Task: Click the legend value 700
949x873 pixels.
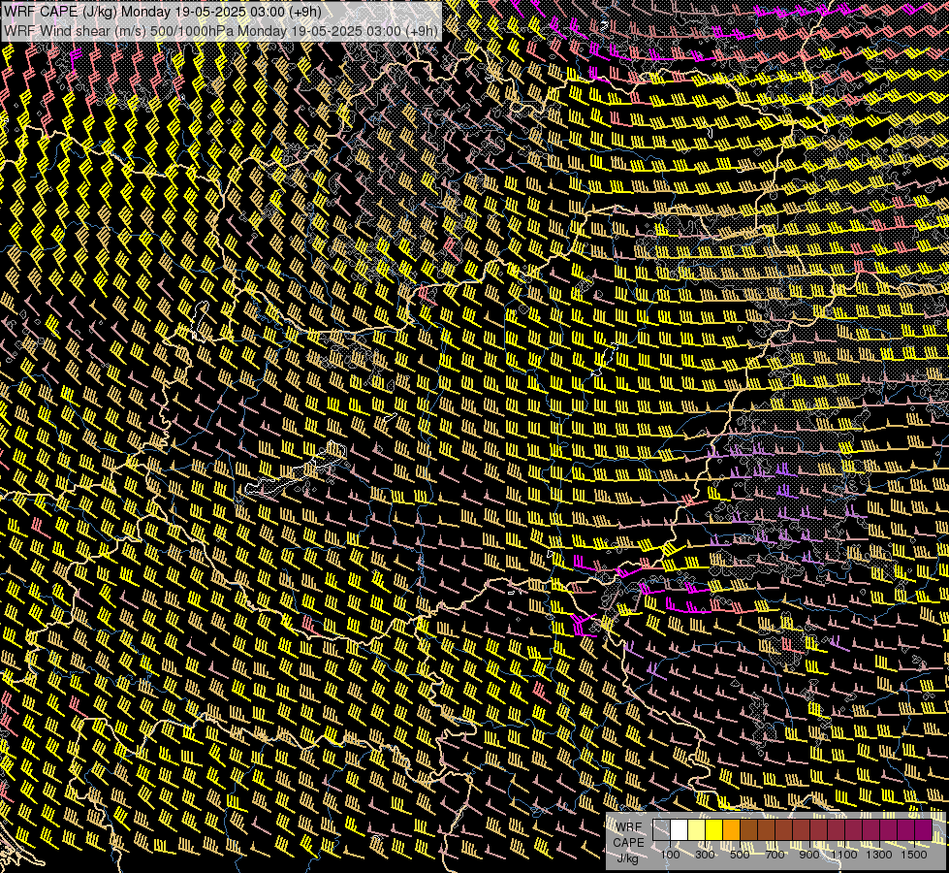Action: pyautogui.click(x=775, y=855)
